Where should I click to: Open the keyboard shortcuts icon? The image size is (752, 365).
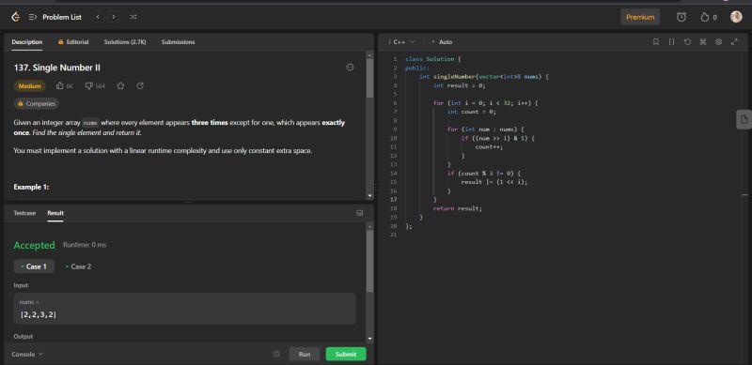703,42
